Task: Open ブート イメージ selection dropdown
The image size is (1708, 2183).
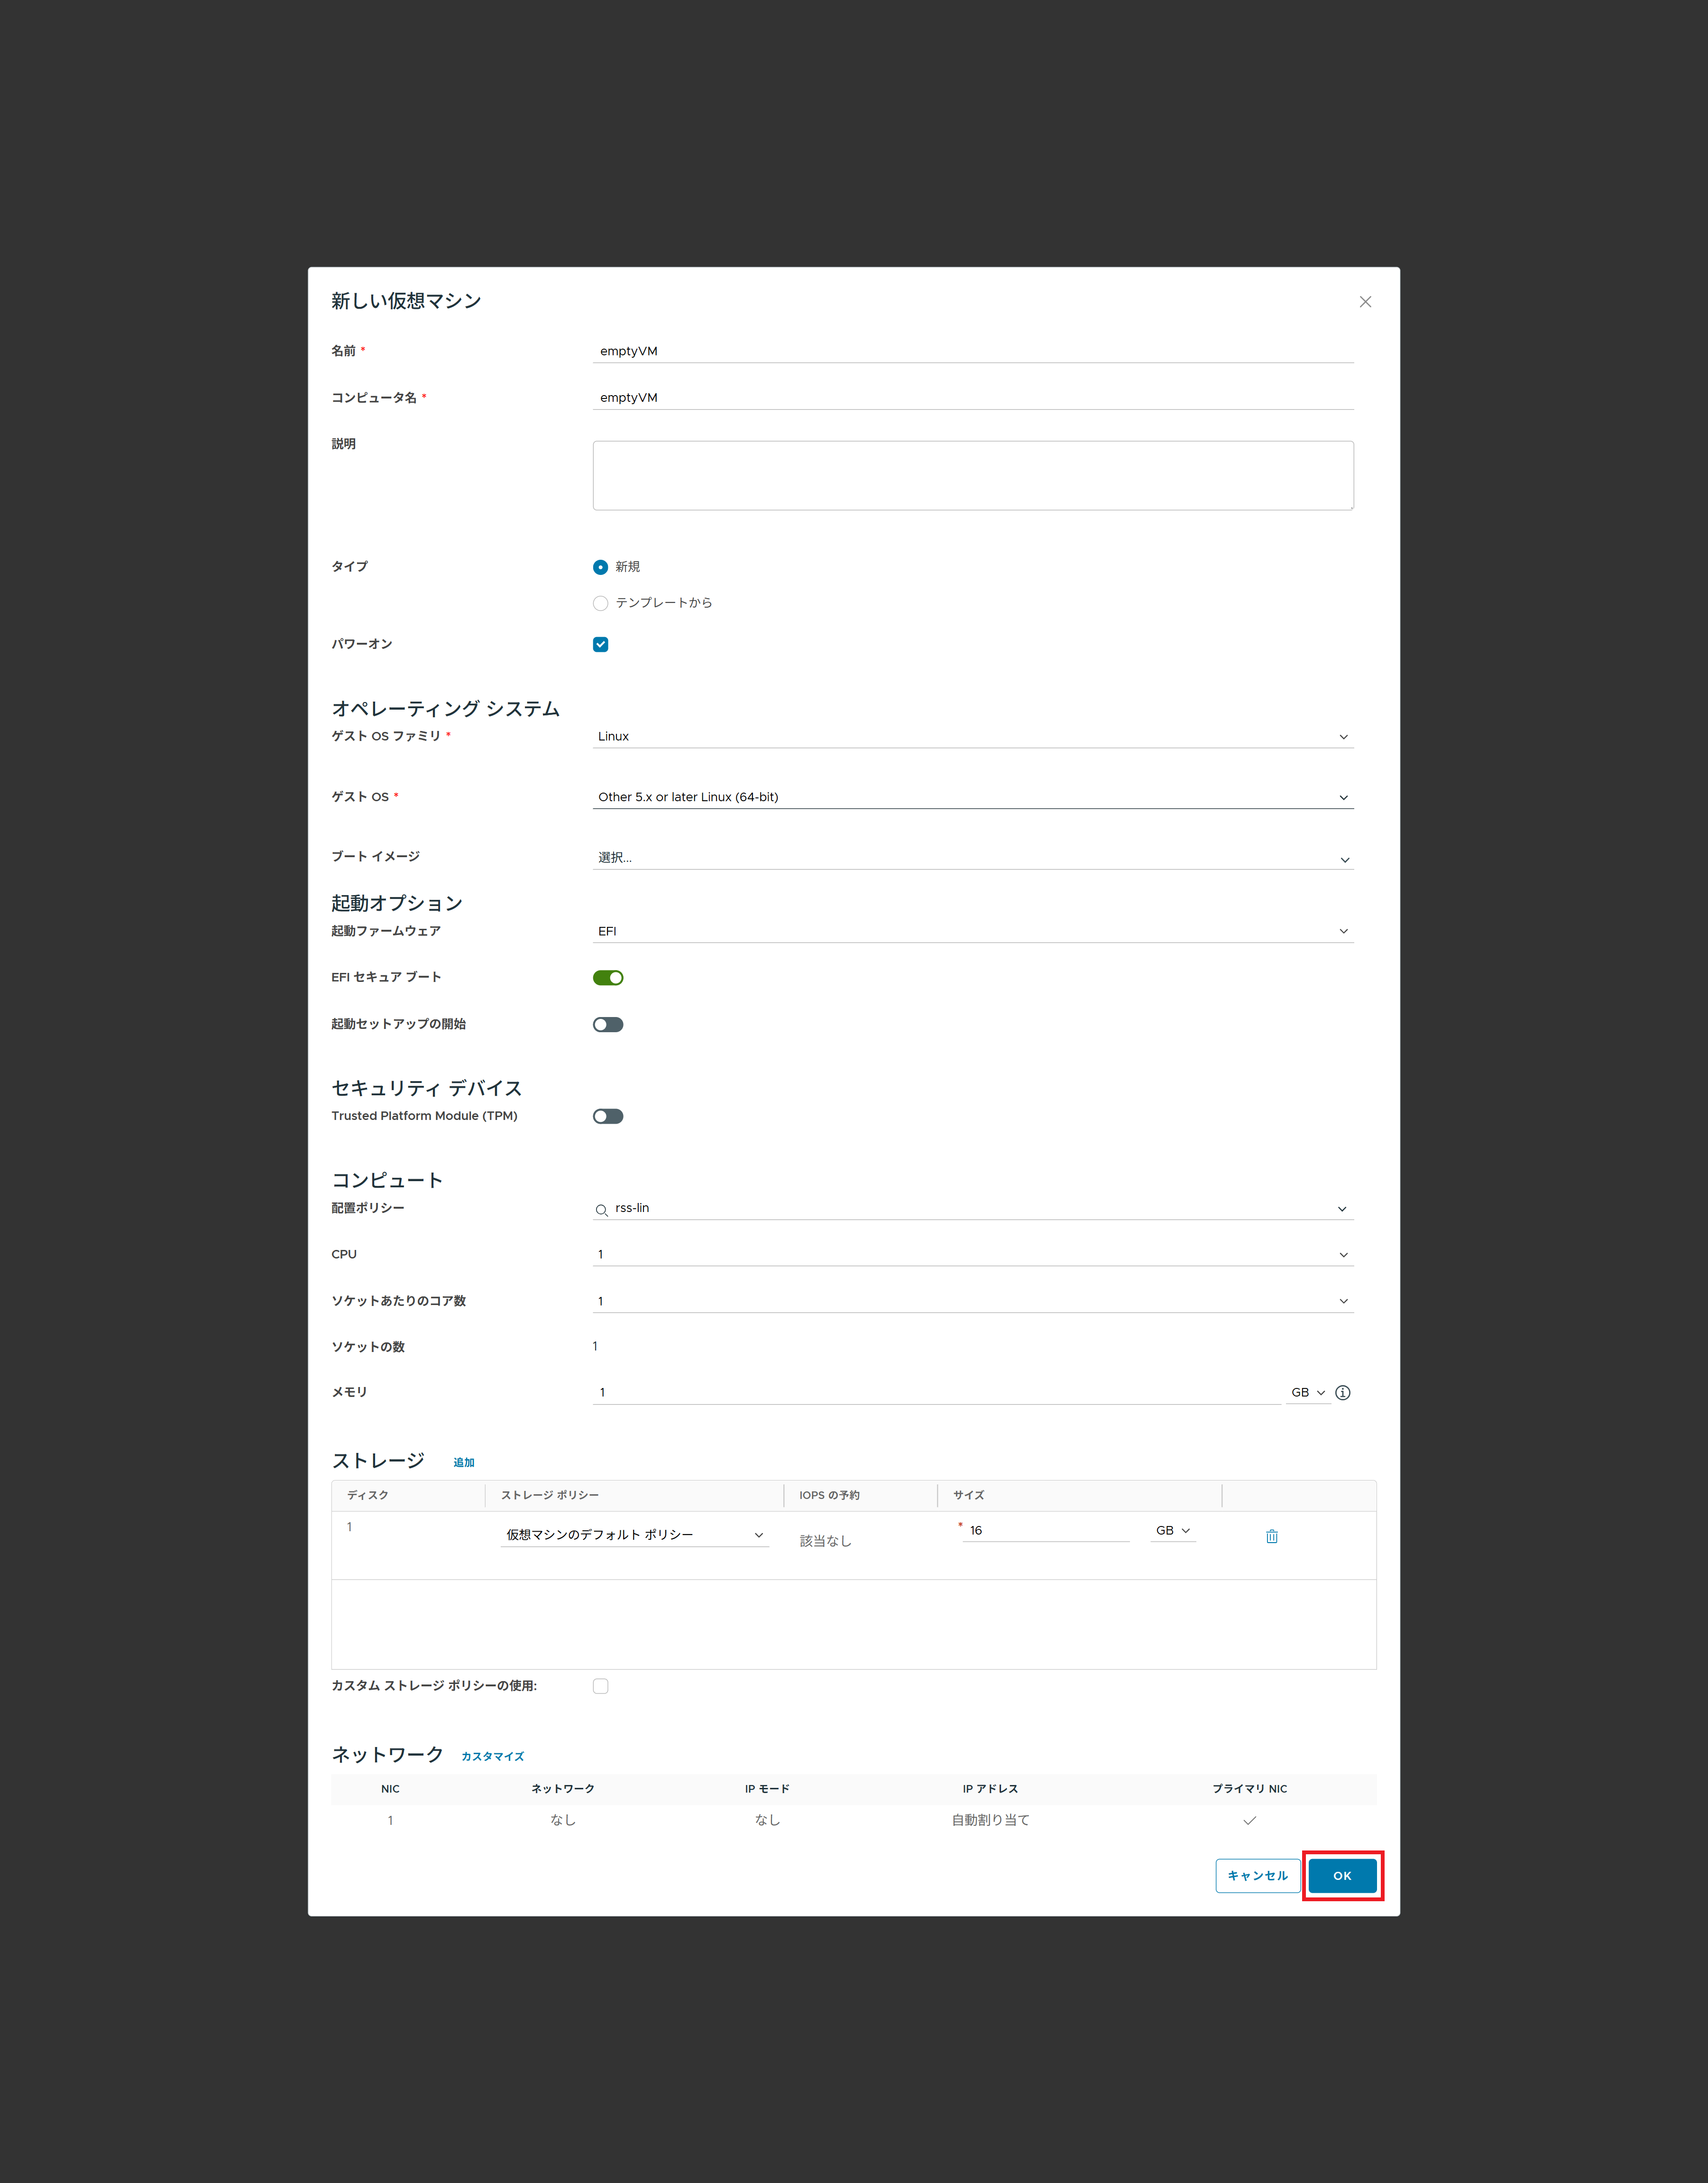Action: [x=972, y=859]
